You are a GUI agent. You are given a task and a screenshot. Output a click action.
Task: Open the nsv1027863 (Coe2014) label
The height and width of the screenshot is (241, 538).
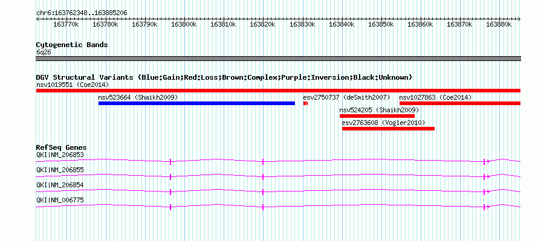point(435,97)
